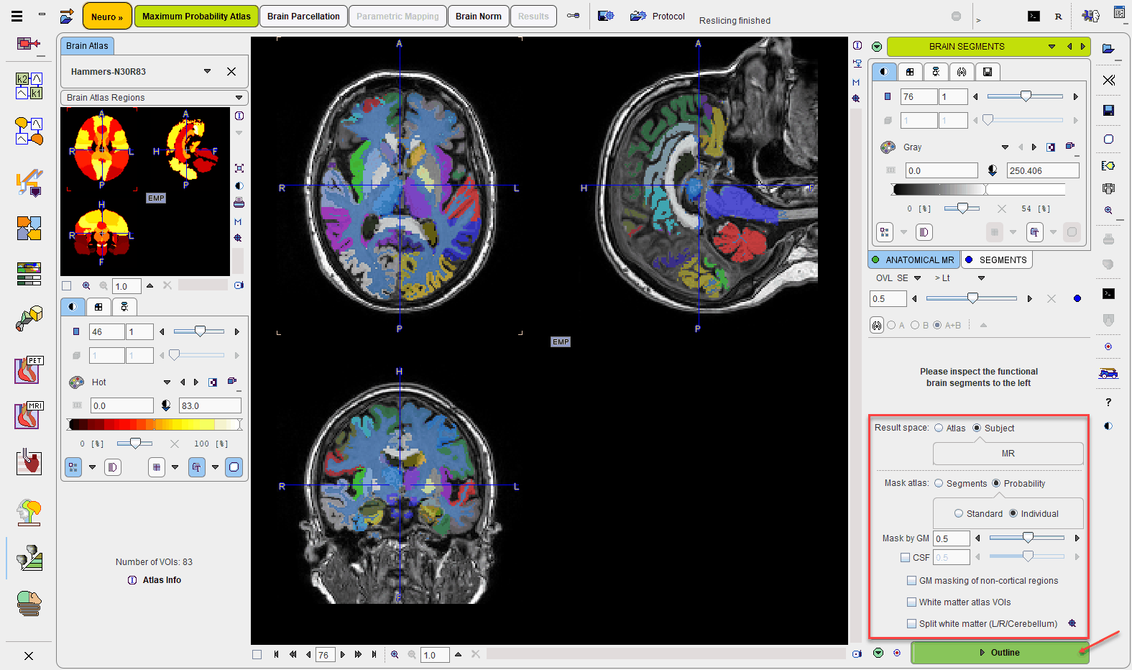Screen dimensions: 1132x670
Task: Open the Brain Parcellation tab
Action: tap(303, 16)
